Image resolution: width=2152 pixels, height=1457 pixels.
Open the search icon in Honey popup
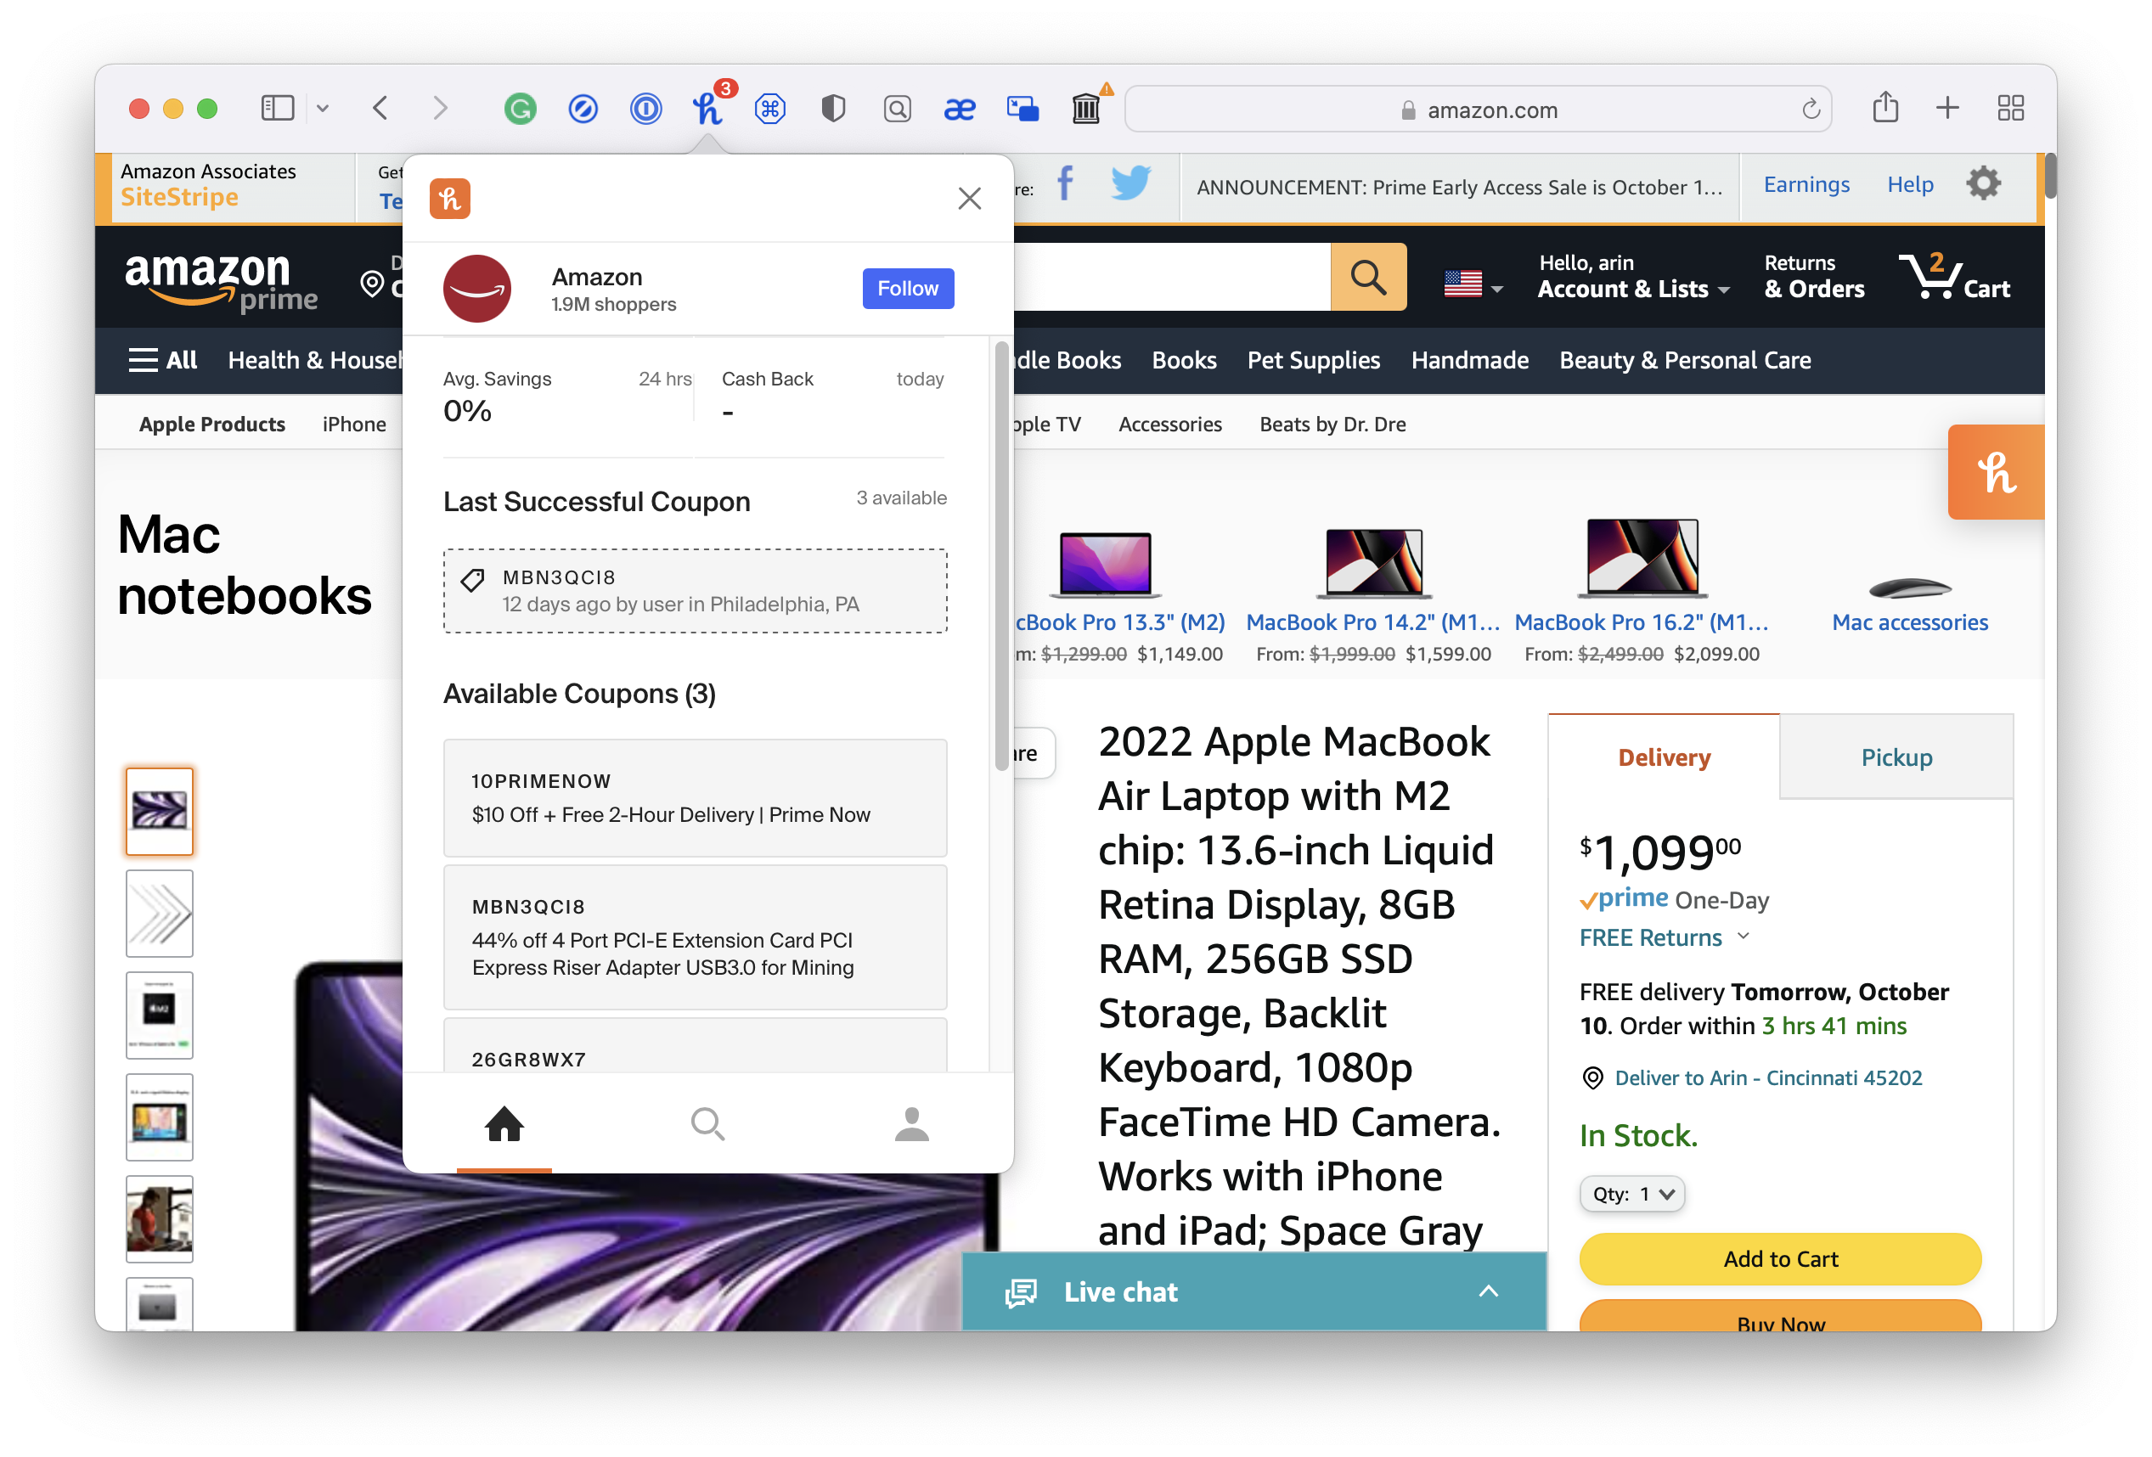point(707,1124)
